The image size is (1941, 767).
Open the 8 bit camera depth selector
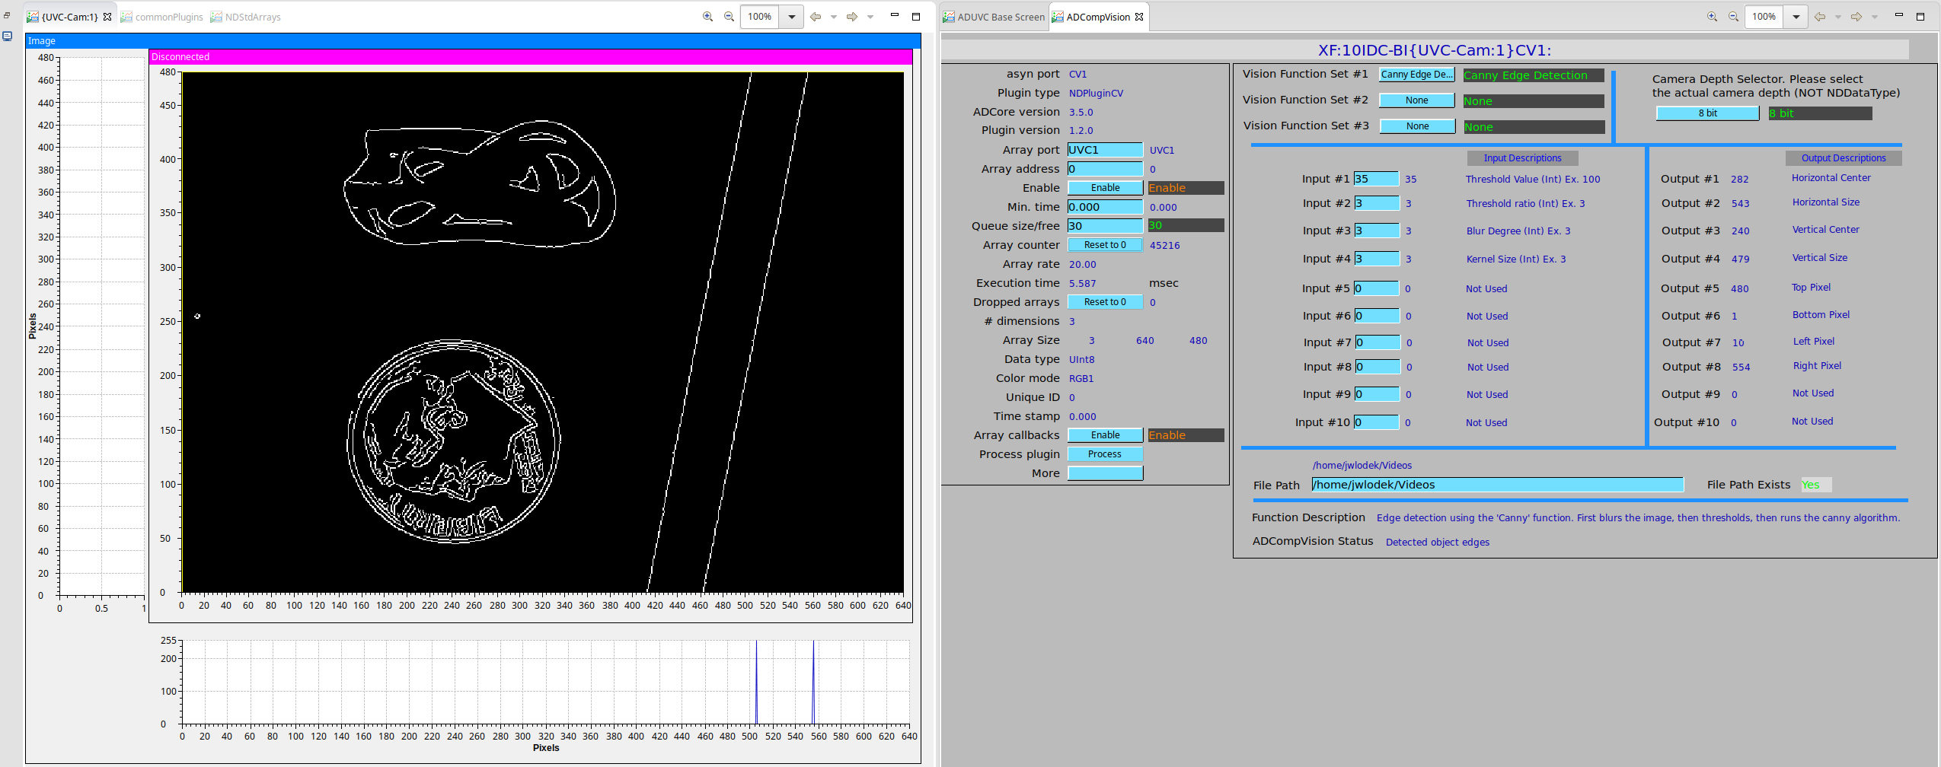(1707, 113)
